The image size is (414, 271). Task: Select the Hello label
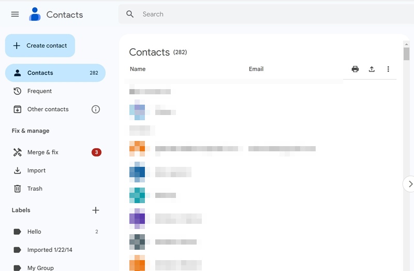[34, 232]
